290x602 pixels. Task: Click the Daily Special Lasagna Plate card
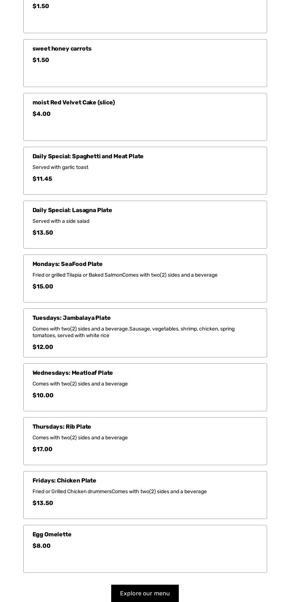pos(145,225)
